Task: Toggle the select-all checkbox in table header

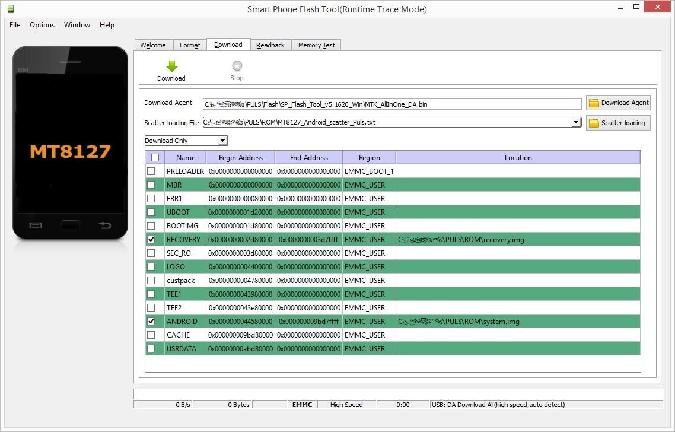Action: tap(155, 158)
